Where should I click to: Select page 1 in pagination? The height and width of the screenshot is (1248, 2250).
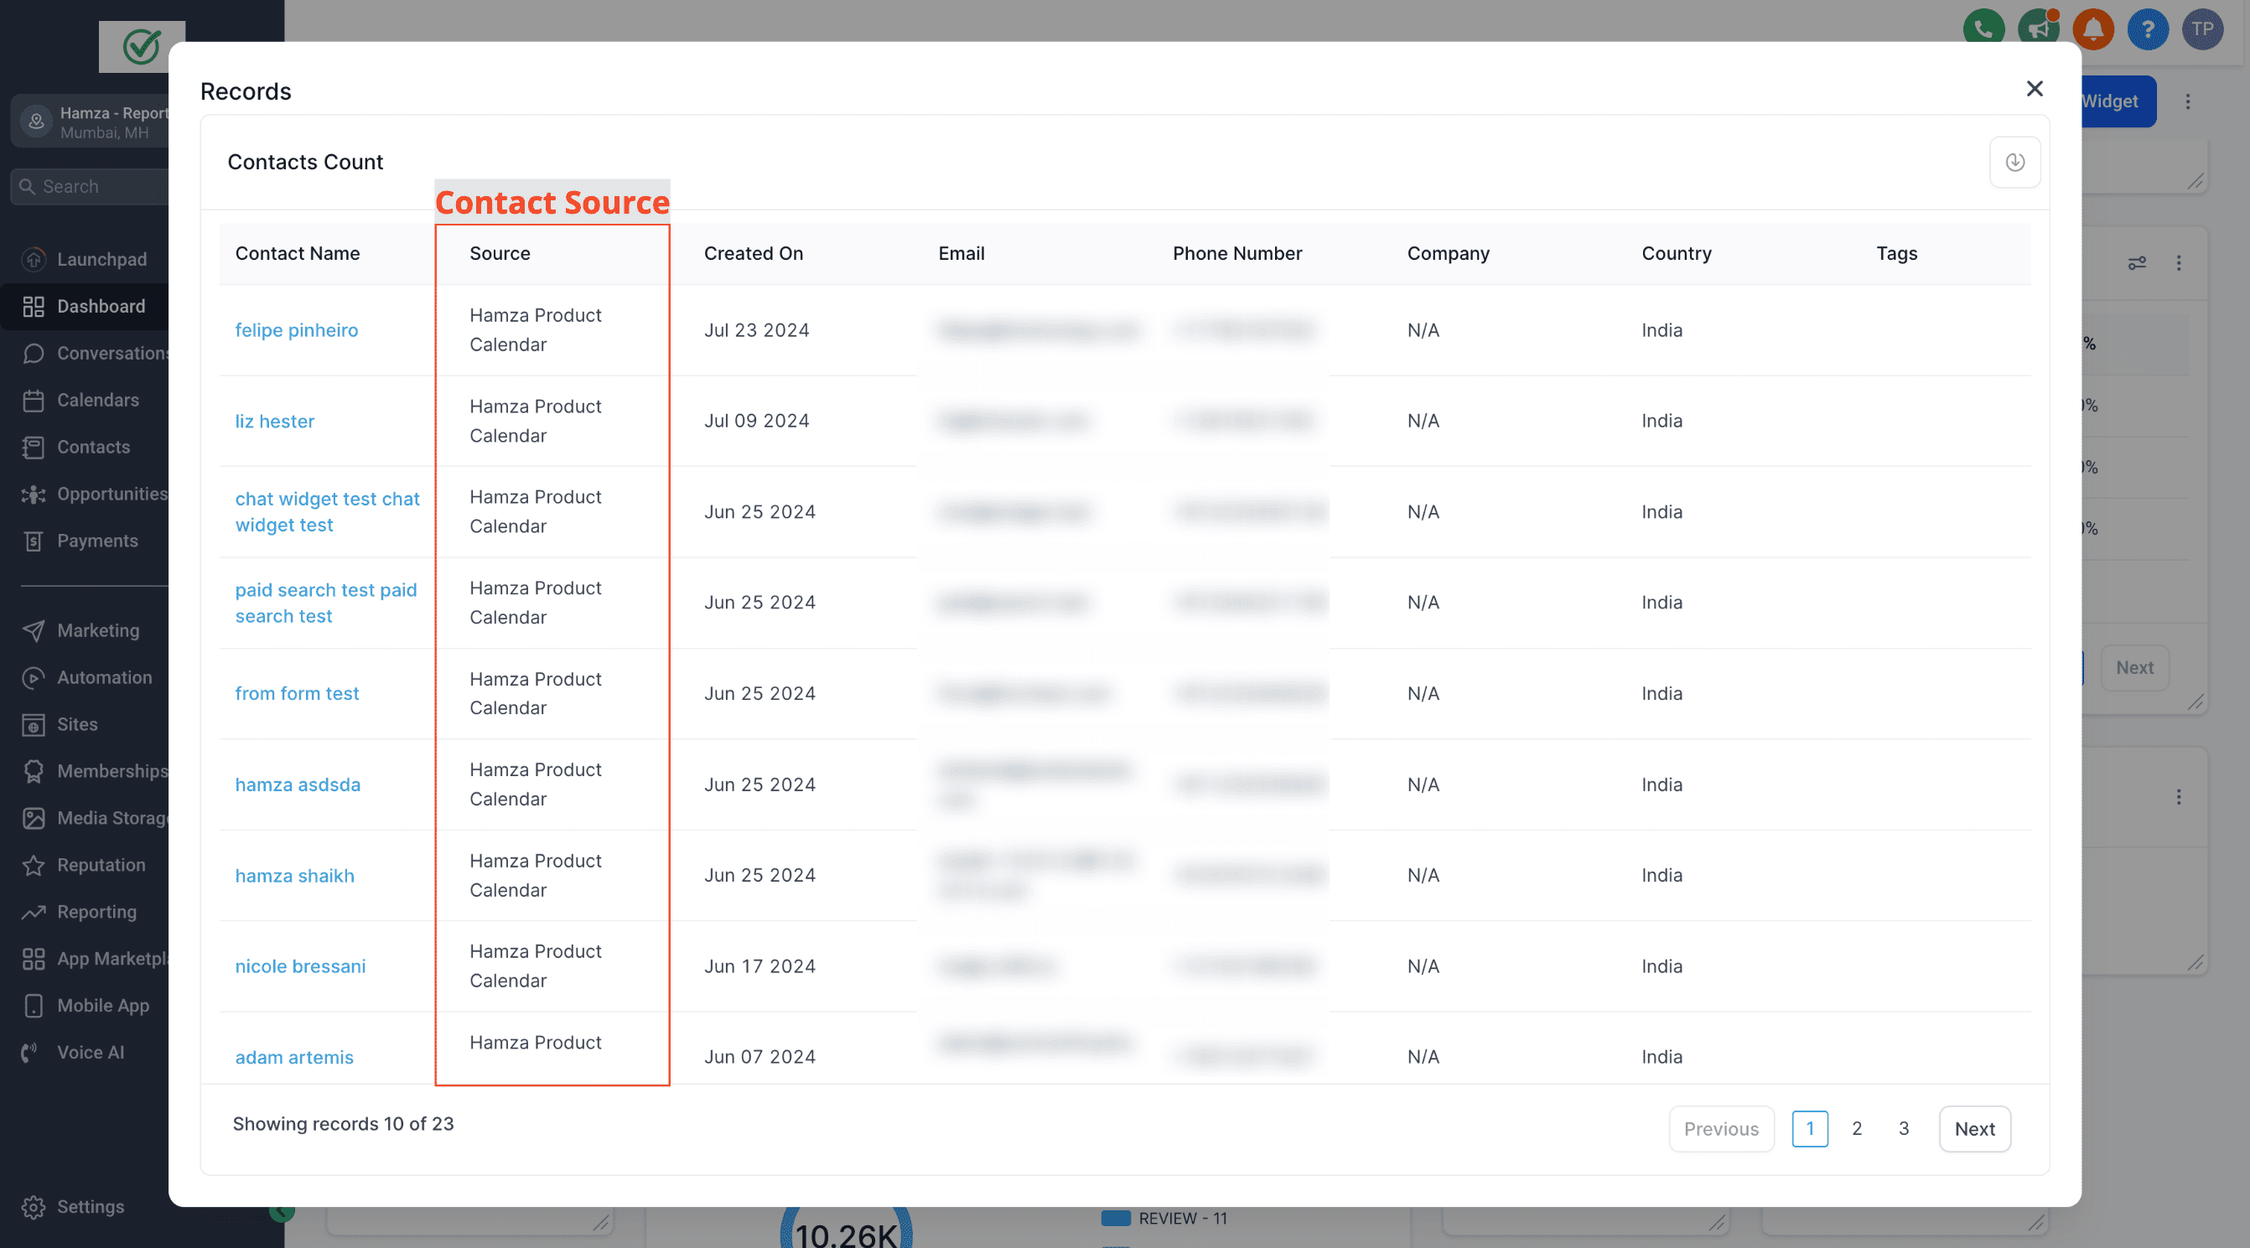coord(1810,1128)
